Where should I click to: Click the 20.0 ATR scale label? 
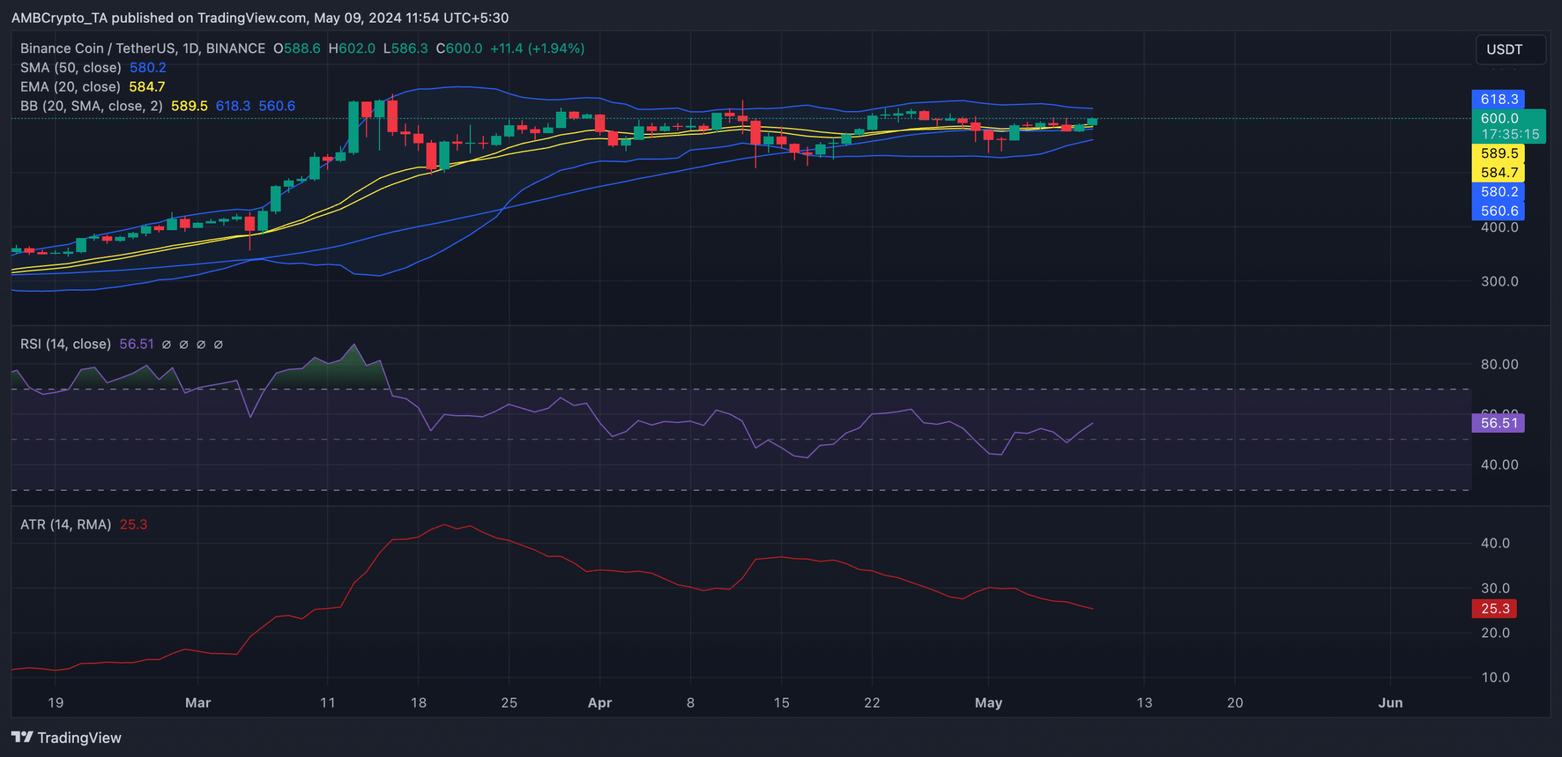(x=1495, y=633)
